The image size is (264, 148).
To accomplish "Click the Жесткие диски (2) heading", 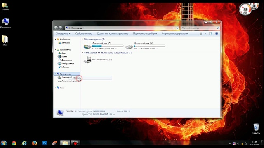I will pyautogui.click(x=94, y=39).
